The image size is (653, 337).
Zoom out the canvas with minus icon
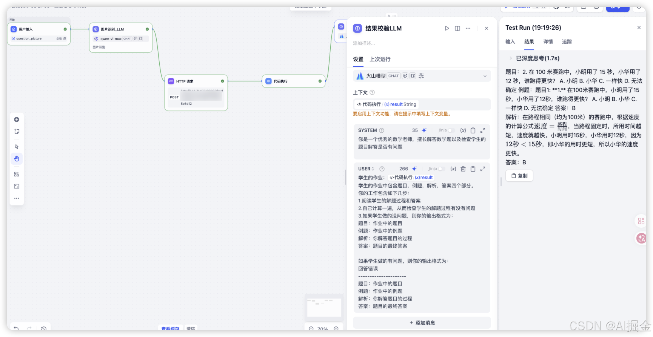coord(311,329)
